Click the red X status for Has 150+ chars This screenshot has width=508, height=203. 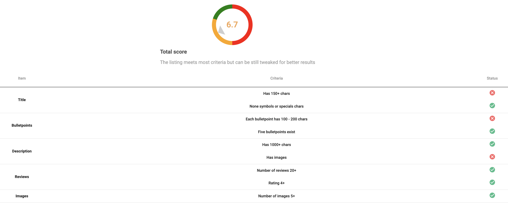coord(492,93)
